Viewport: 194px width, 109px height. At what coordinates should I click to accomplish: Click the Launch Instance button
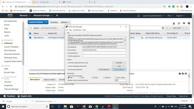coord(36,22)
